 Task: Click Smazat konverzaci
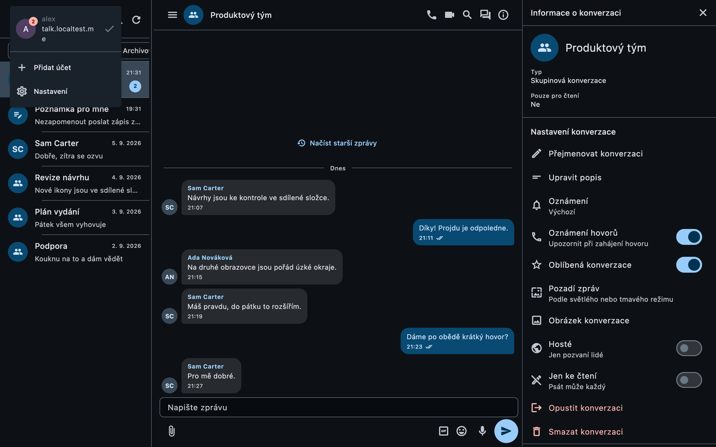pos(619,432)
